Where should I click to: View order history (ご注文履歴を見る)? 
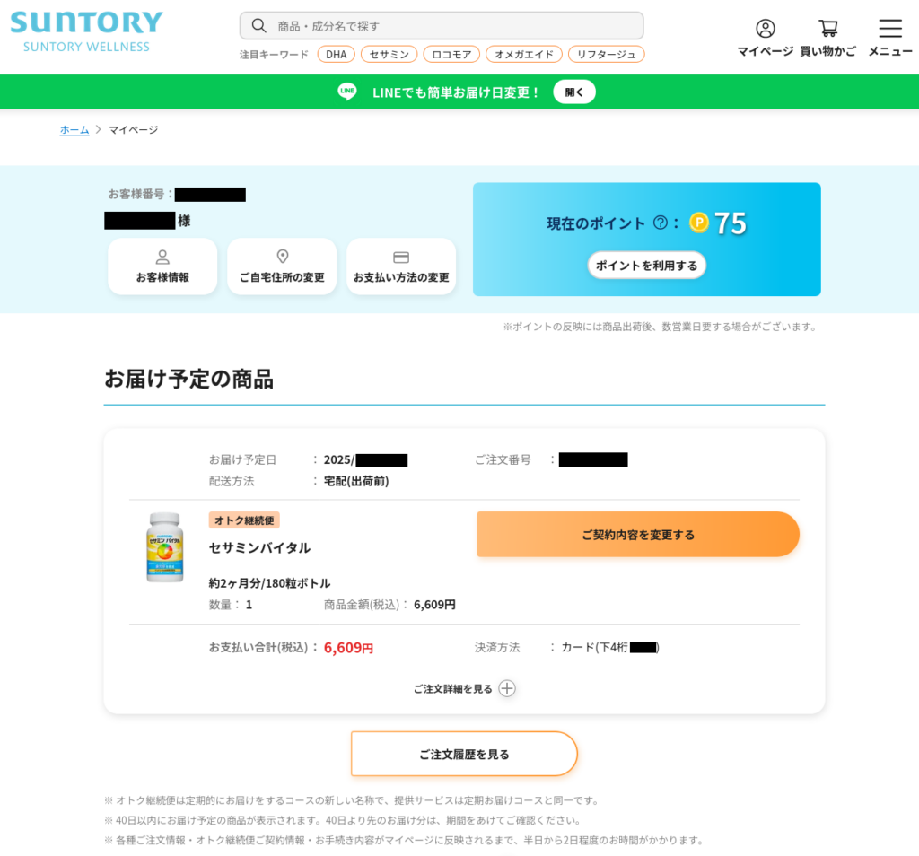tap(464, 754)
